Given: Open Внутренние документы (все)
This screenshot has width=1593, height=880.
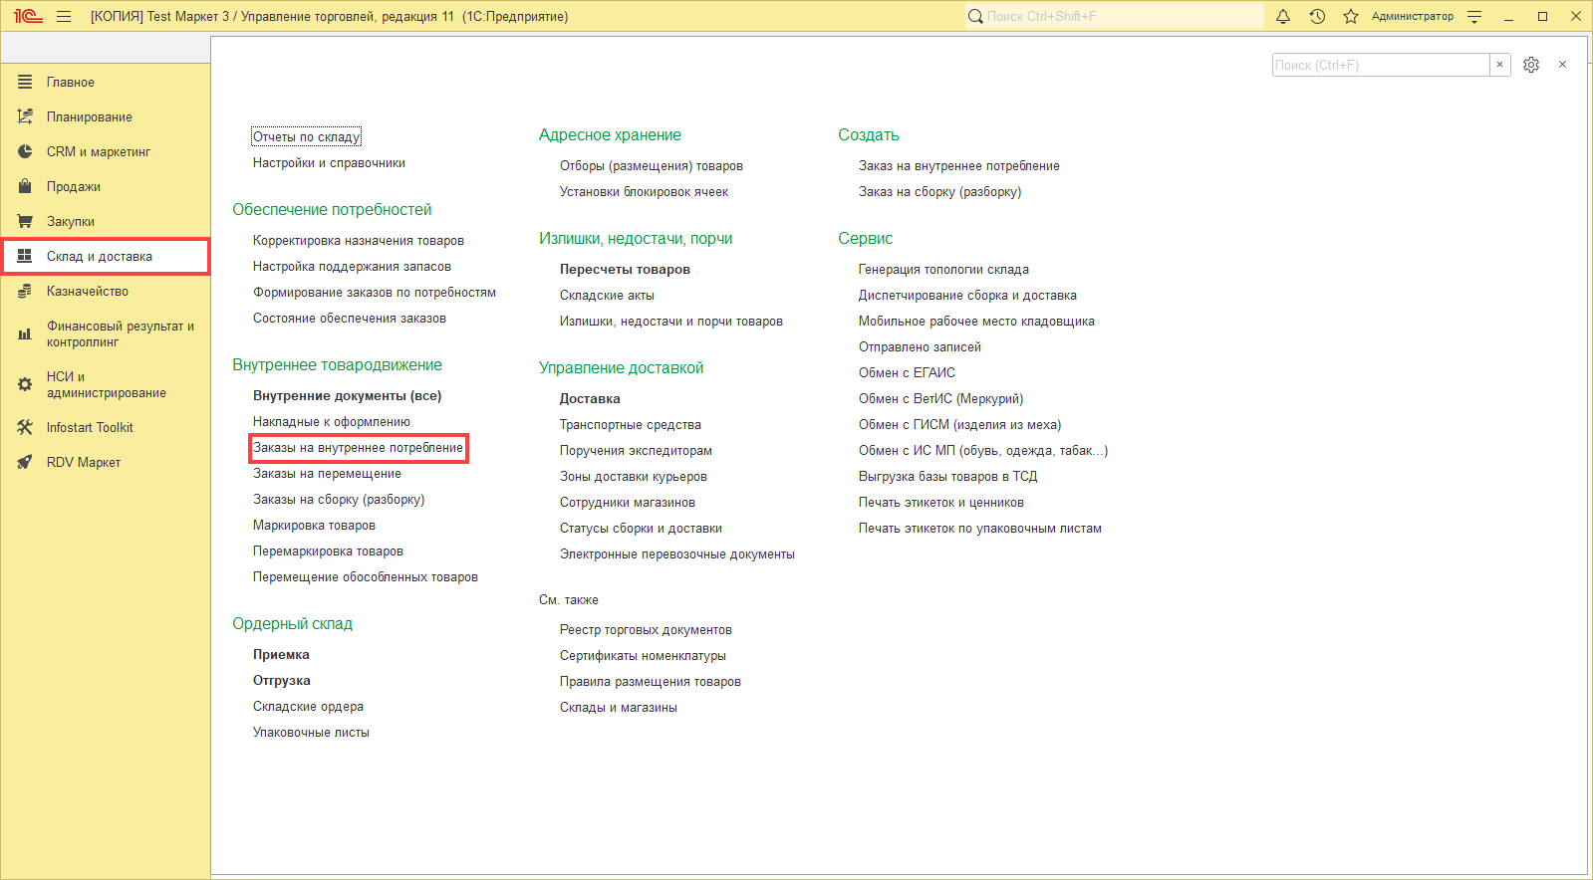Looking at the screenshot, I should [x=348, y=396].
